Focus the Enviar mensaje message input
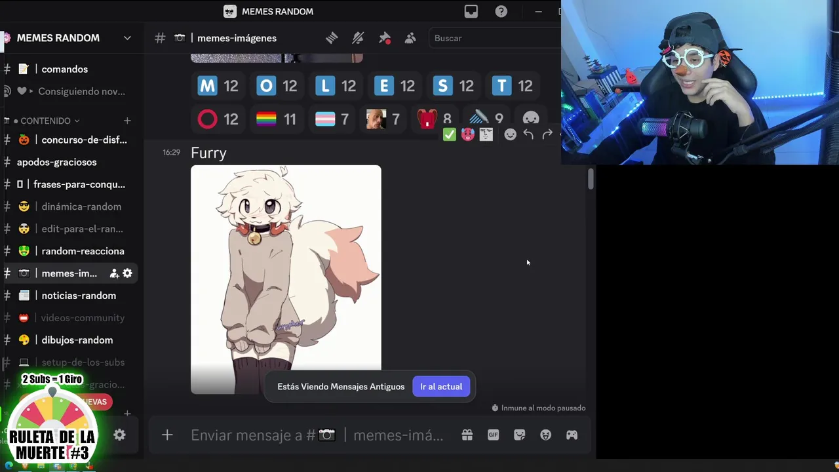 click(317, 435)
